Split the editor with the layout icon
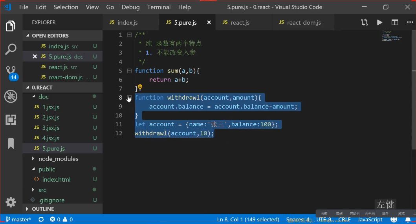 (x=395, y=22)
